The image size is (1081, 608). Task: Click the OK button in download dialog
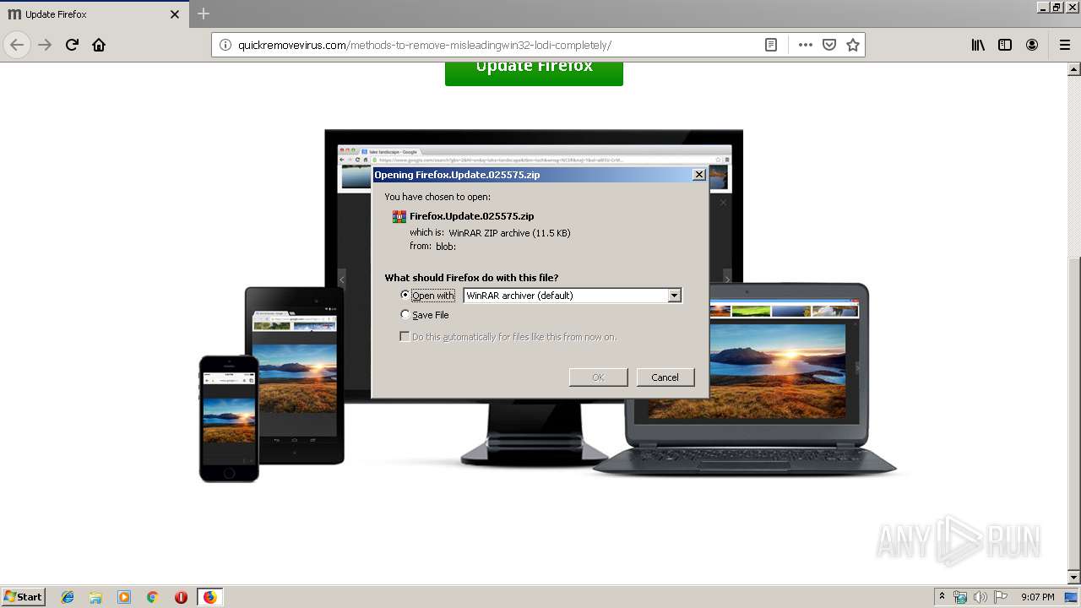coord(598,377)
